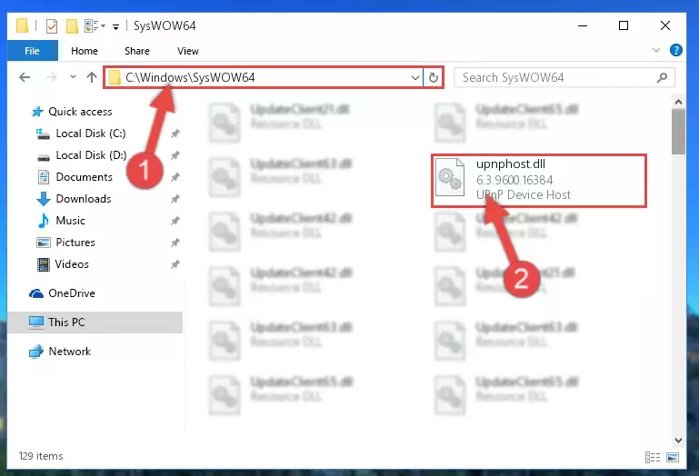Expand the ribbon with the chevron
The height and width of the screenshot is (476, 699).
coord(655,50)
